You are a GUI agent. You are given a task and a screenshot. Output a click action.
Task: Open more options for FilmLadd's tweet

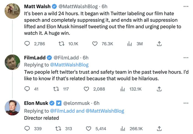tap(186, 58)
